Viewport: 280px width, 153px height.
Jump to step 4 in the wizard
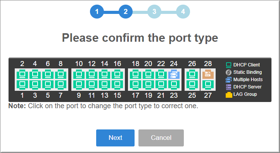click(183, 12)
